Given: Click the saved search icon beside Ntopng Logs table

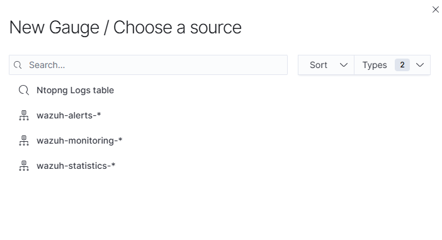Looking at the screenshot, I should click(x=24, y=90).
